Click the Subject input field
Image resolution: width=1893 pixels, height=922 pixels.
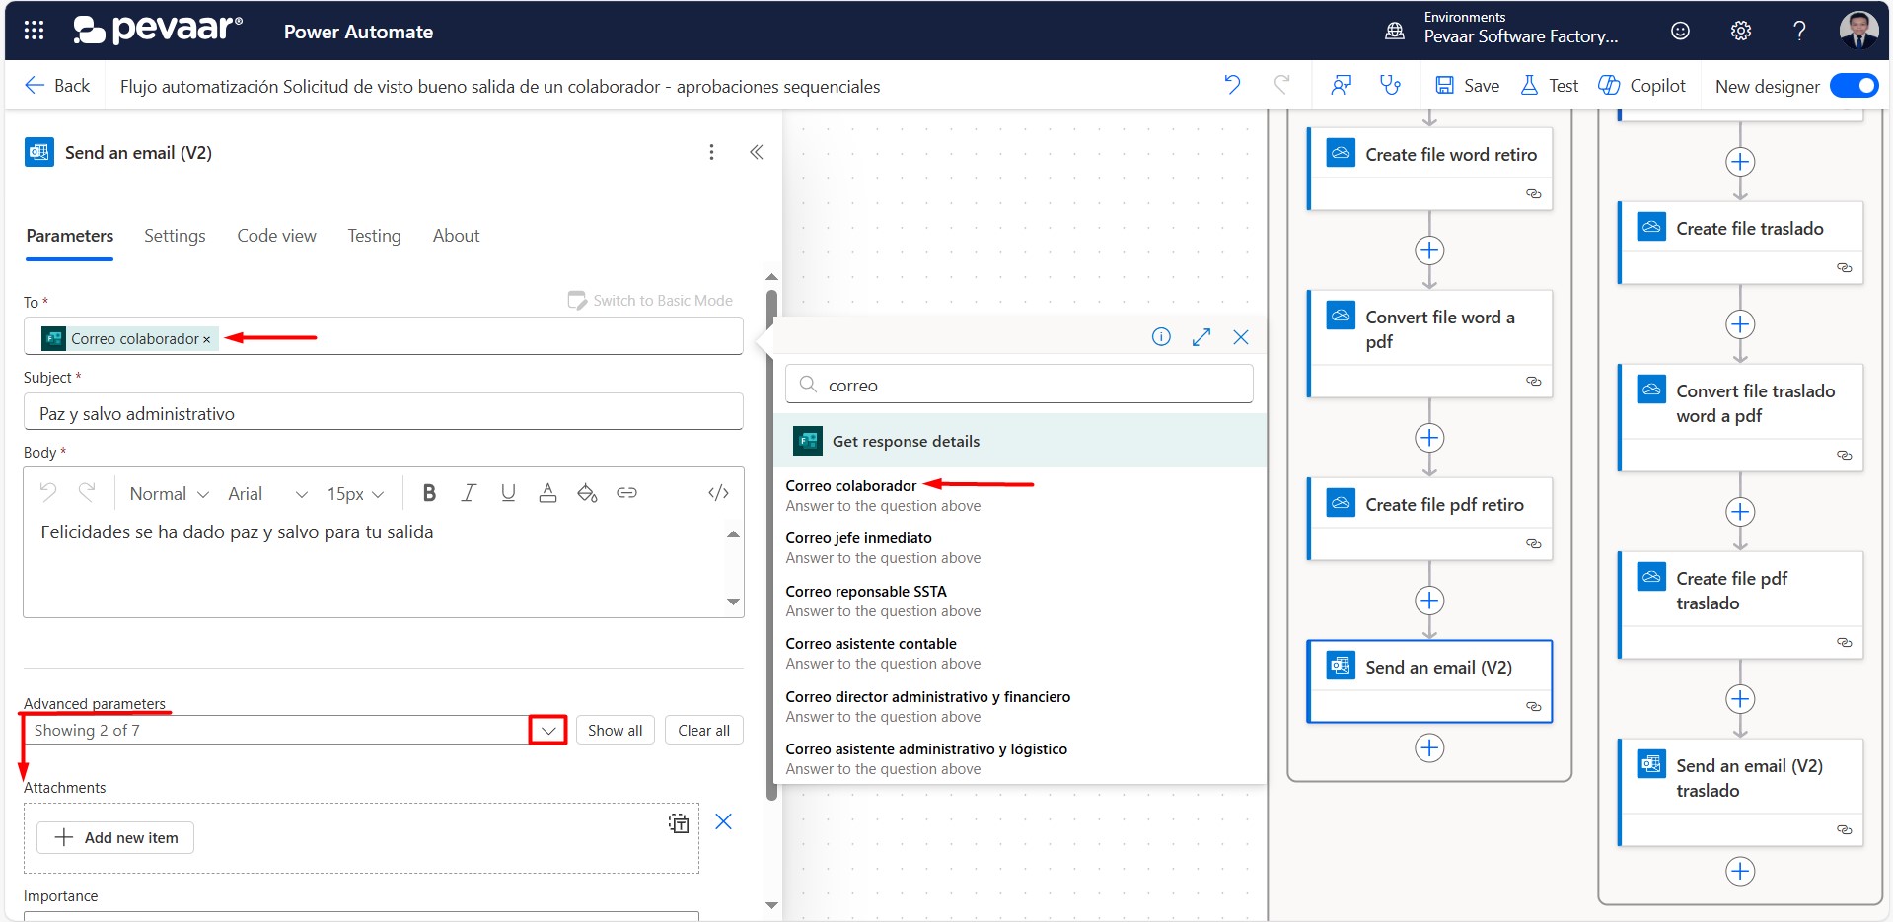pos(383,413)
